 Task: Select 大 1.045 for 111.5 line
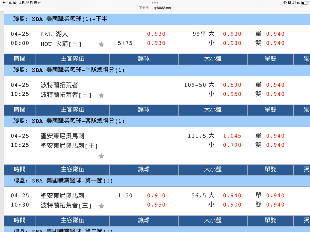232,136
